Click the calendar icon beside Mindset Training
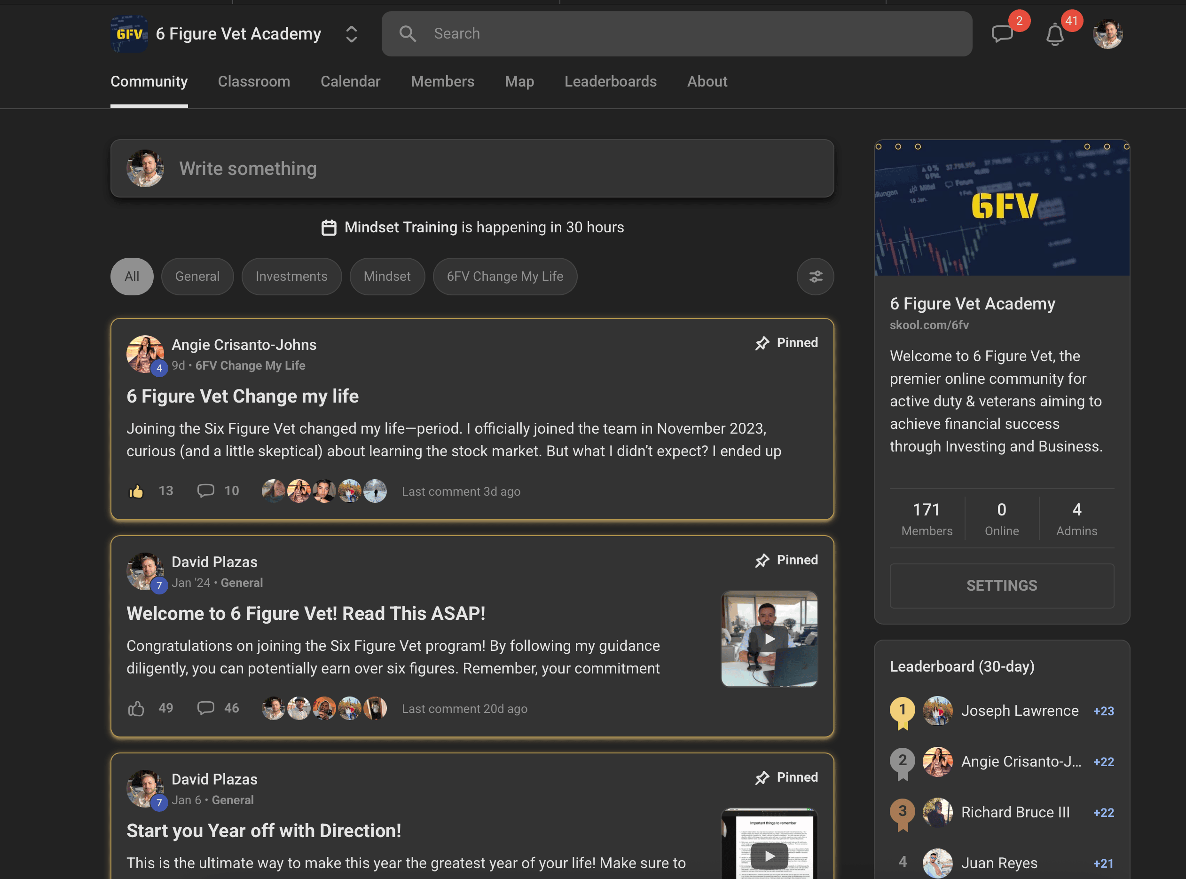Screen dimensions: 1186x879 click(x=329, y=228)
